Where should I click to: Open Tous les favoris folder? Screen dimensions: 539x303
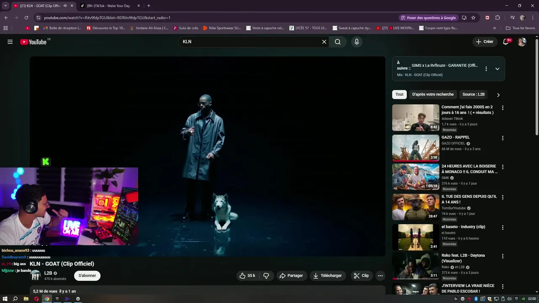pyautogui.click(x=520, y=28)
